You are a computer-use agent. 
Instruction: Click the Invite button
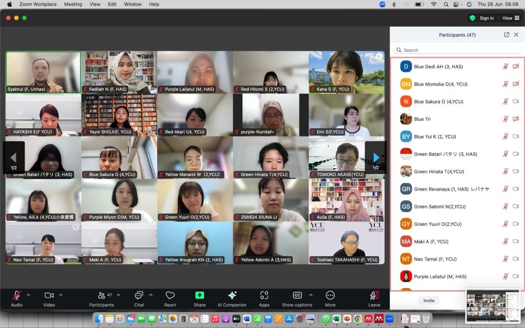click(429, 301)
